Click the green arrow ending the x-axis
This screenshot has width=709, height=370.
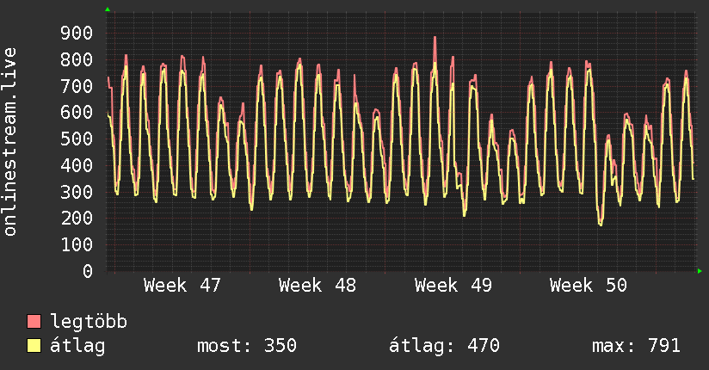click(700, 271)
